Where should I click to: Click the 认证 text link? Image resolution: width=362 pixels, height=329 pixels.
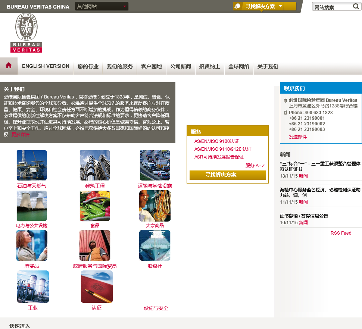point(97,308)
